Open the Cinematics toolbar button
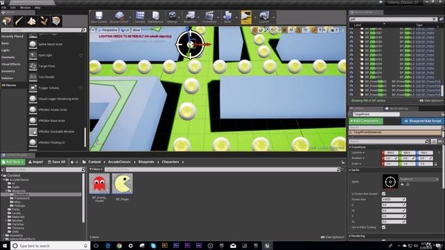 [209, 17]
